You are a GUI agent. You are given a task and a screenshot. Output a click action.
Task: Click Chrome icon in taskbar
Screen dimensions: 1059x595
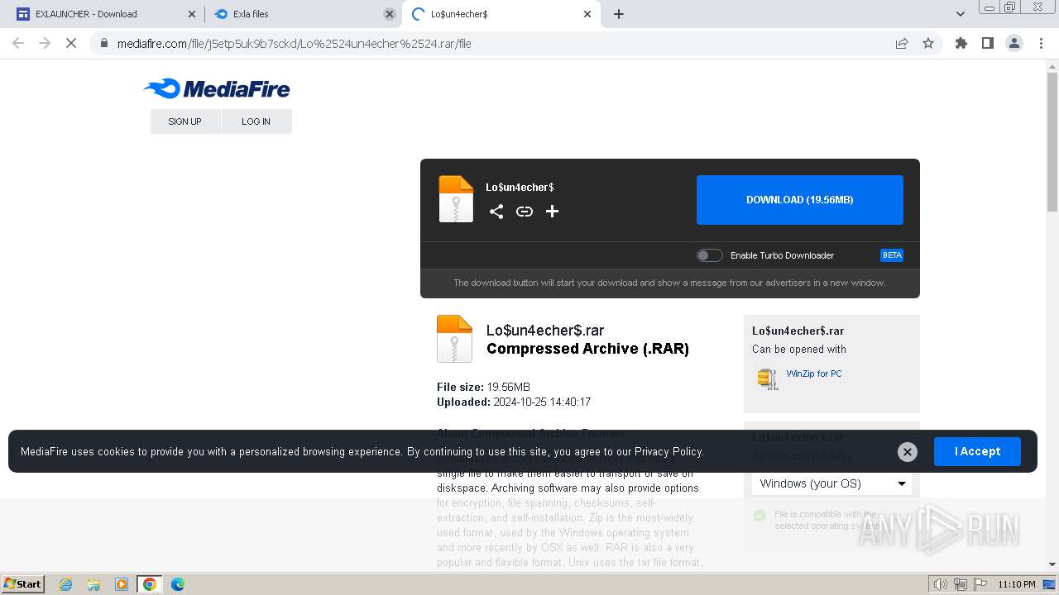pos(150,584)
